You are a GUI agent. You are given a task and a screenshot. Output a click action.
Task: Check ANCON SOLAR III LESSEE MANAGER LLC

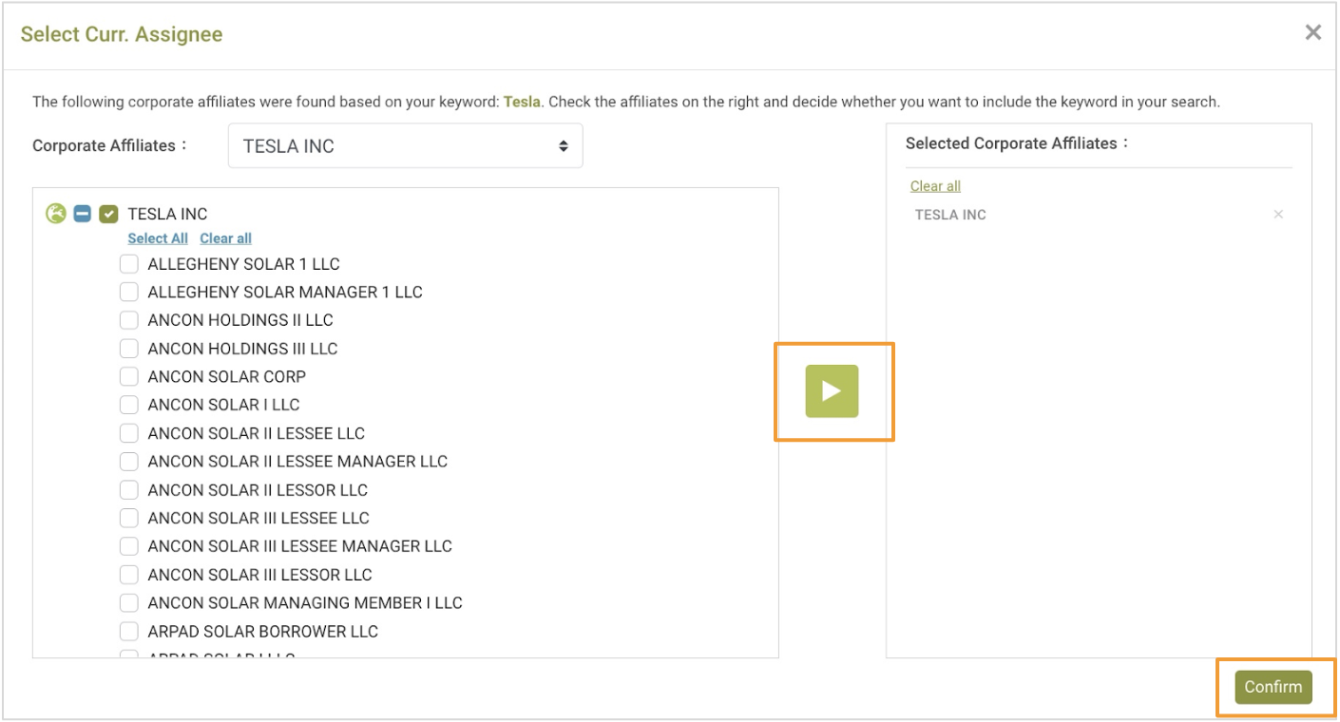(x=129, y=546)
